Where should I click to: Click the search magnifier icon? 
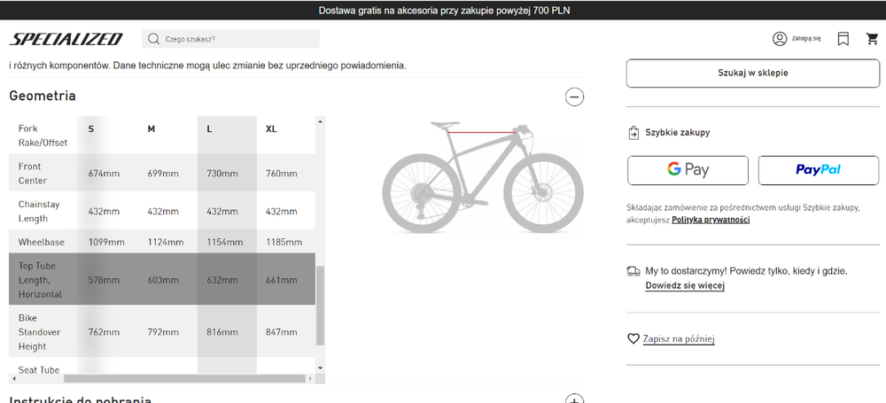point(154,39)
